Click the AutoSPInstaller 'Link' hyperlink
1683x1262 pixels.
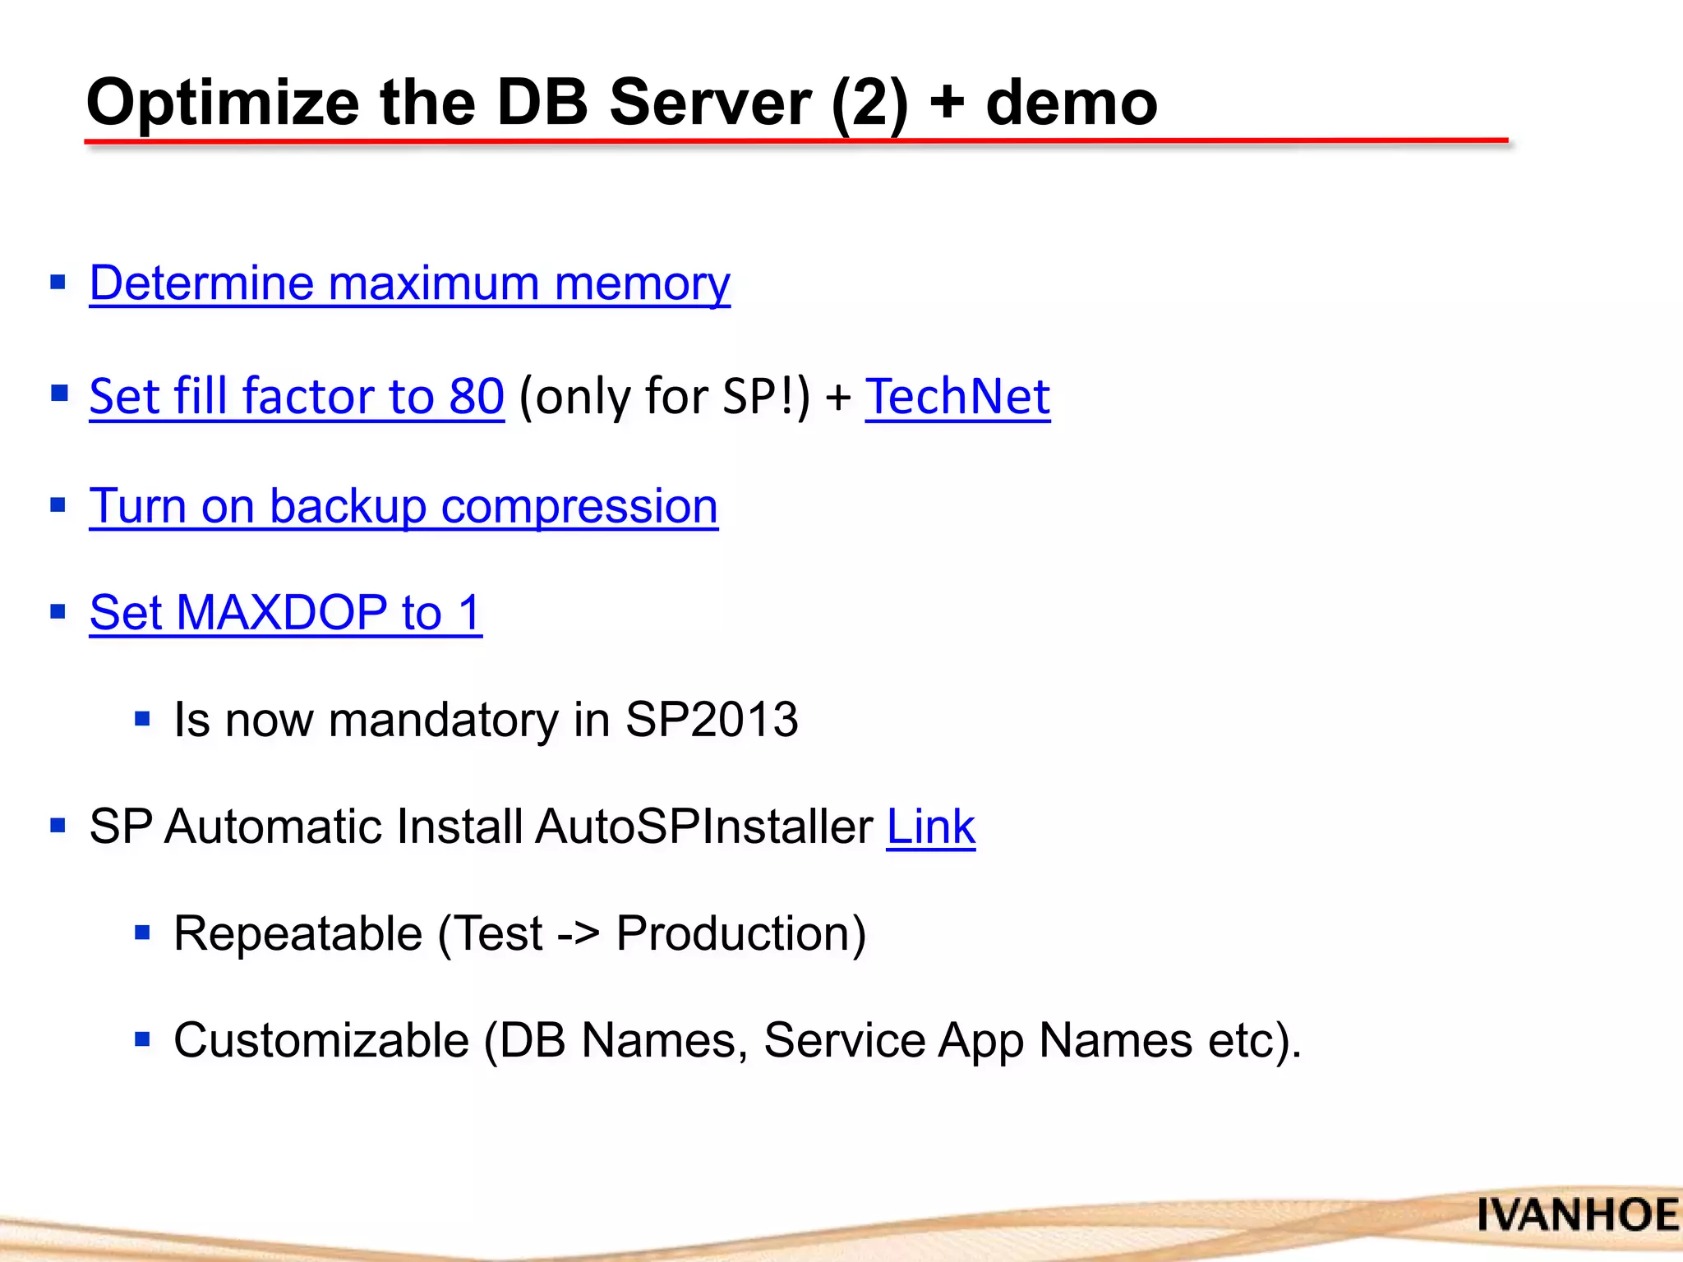[x=930, y=827]
